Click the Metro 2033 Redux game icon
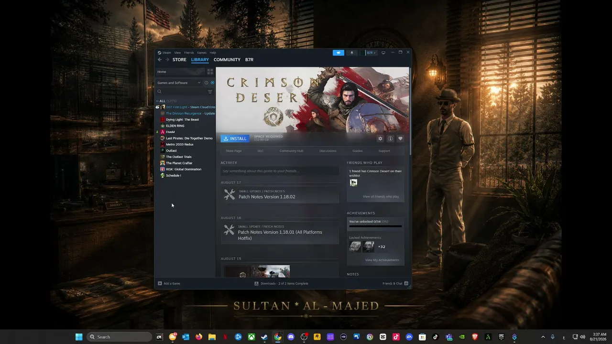This screenshot has height=344, width=612. coord(163,144)
